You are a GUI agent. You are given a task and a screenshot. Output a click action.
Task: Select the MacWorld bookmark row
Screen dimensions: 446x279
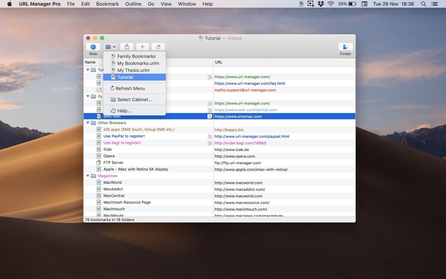pos(113,182)
